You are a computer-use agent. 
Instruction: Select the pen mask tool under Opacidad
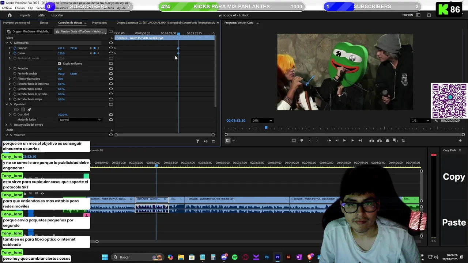click(x=29, y=109)
